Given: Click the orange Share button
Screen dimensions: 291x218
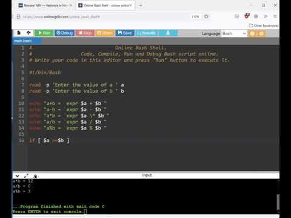Looking at the screenshot, I should 105,33.
